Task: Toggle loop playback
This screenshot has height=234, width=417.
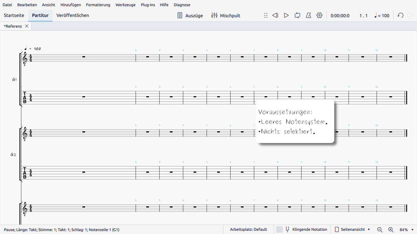Action: click(297, 15)
